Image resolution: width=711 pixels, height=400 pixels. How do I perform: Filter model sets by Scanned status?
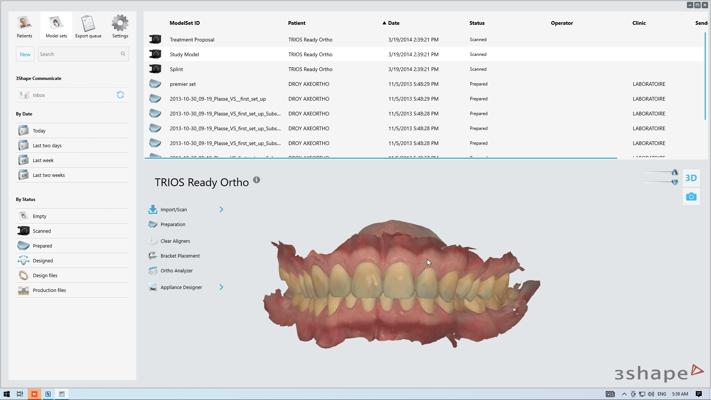click(42, 231)
